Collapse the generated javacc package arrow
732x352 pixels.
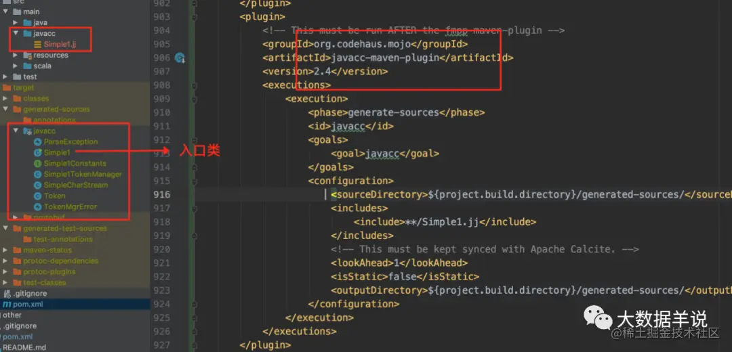coord(16,131)
